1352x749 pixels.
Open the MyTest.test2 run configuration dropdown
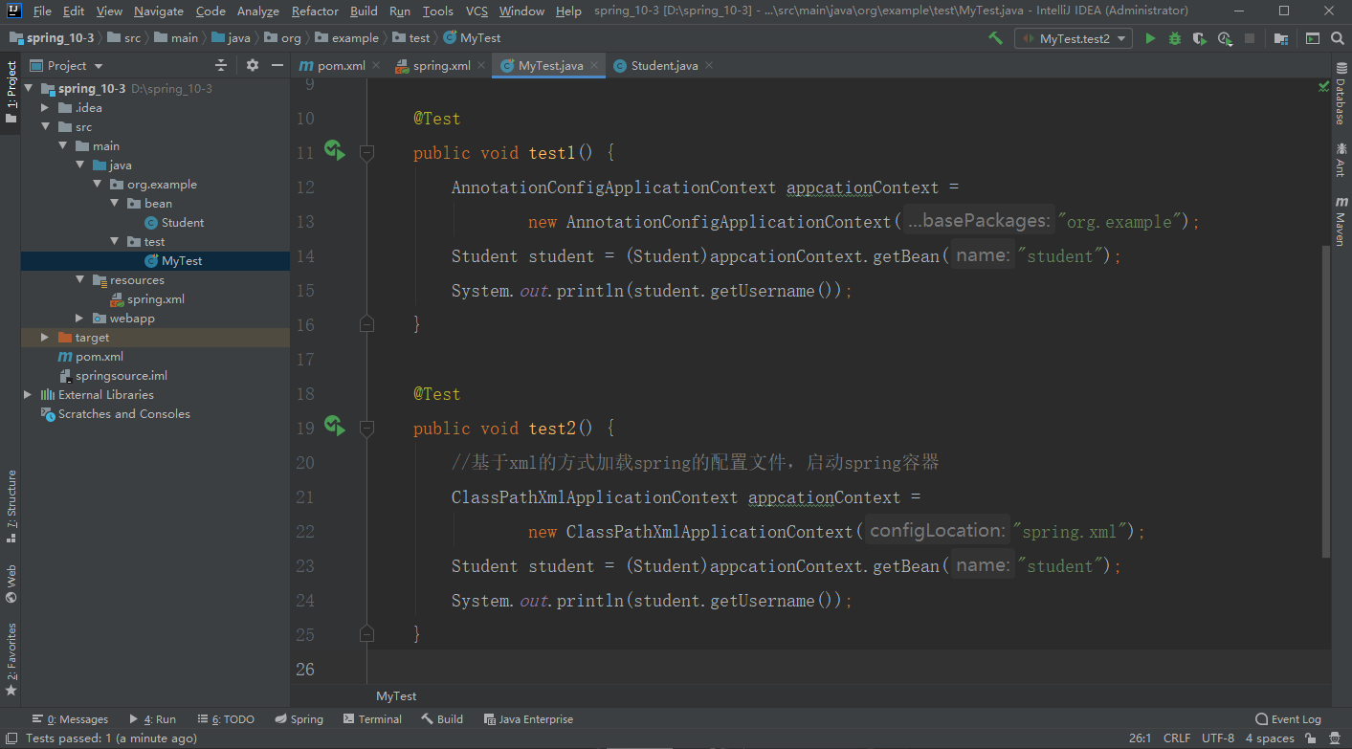(x=1074, y=38)
